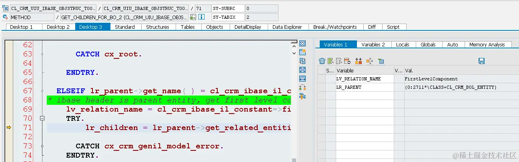
Task: Click the teal filter layout icon
Action: tap(381, 61)
